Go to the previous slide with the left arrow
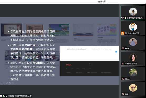 (1, 83)
